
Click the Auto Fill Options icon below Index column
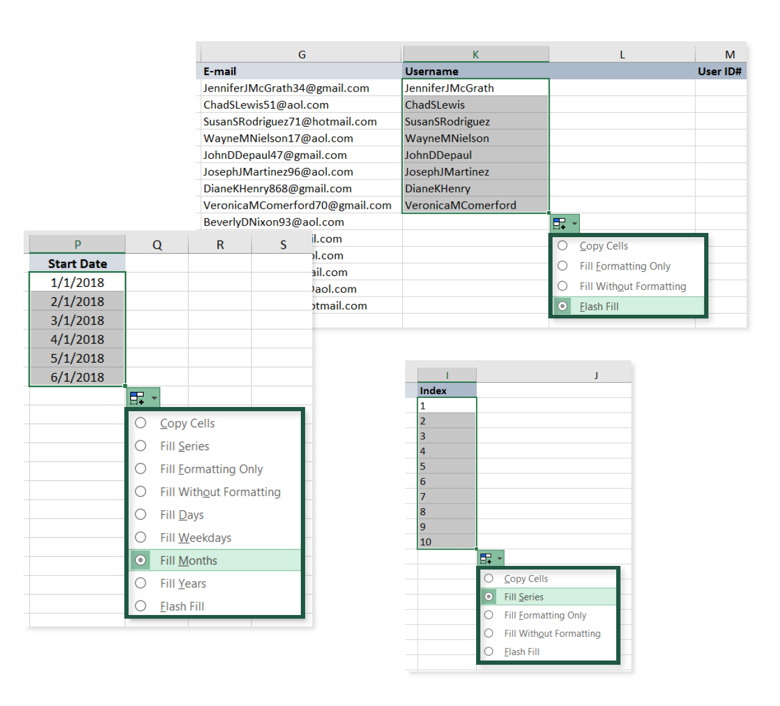tap(487, 558)
